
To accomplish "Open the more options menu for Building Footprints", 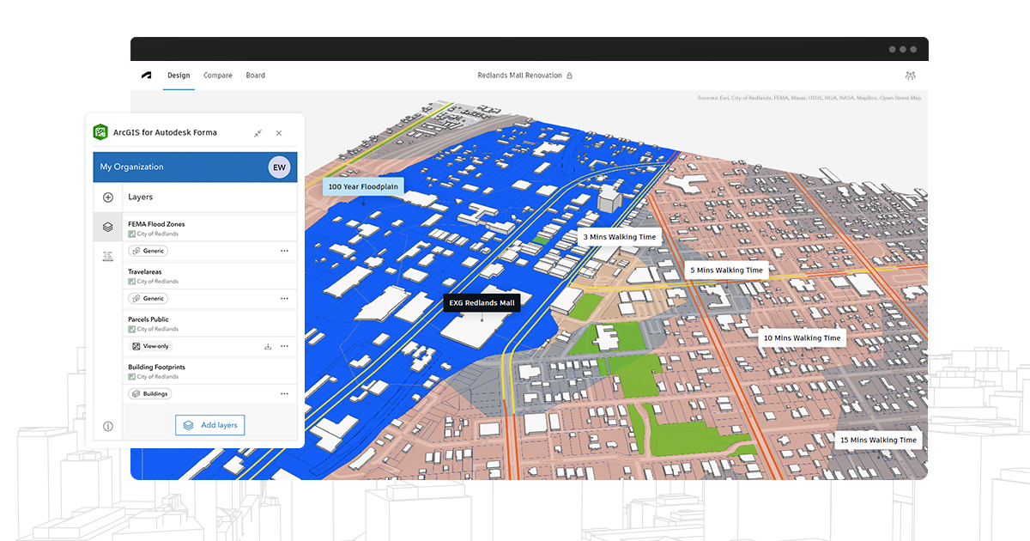I will [285, 392].
